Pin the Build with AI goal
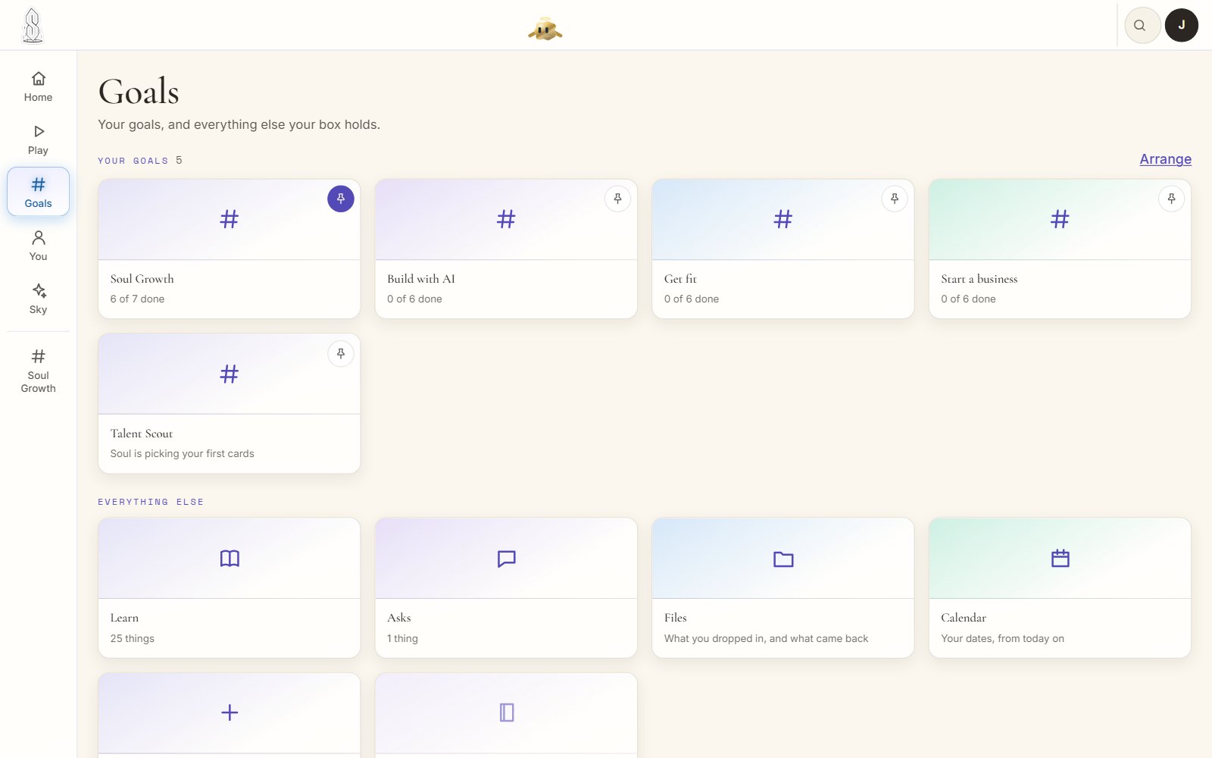1212x758 pixels. (618, 199)
